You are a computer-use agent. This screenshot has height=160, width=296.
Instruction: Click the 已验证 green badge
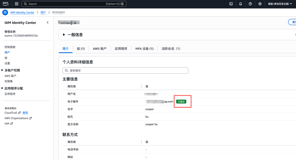[181, 101]
